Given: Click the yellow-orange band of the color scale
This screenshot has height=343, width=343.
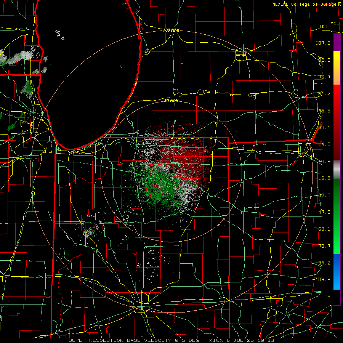Looking at the screenshot, I should [x=337, y=68].
